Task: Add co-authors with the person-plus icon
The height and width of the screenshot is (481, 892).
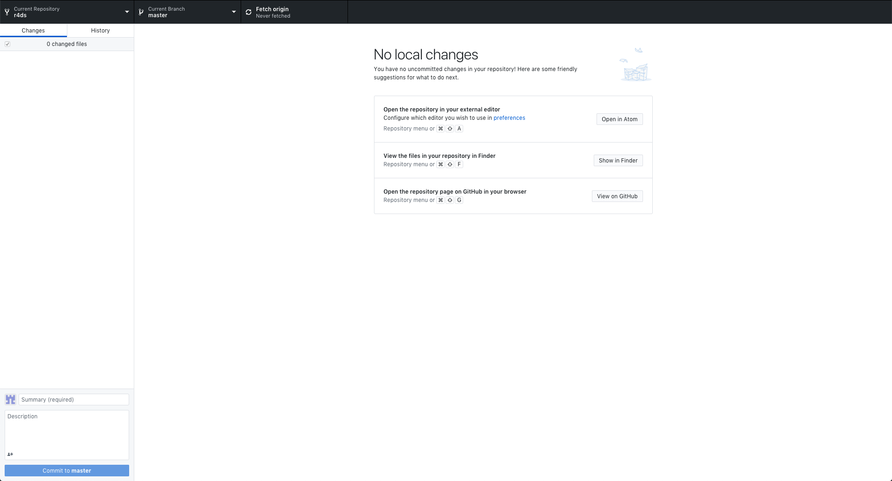Action: tap(10, 454)
